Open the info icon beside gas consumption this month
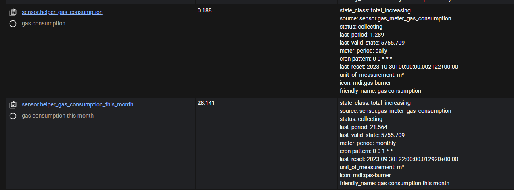 pyautogui.click(x=13, y=116)
